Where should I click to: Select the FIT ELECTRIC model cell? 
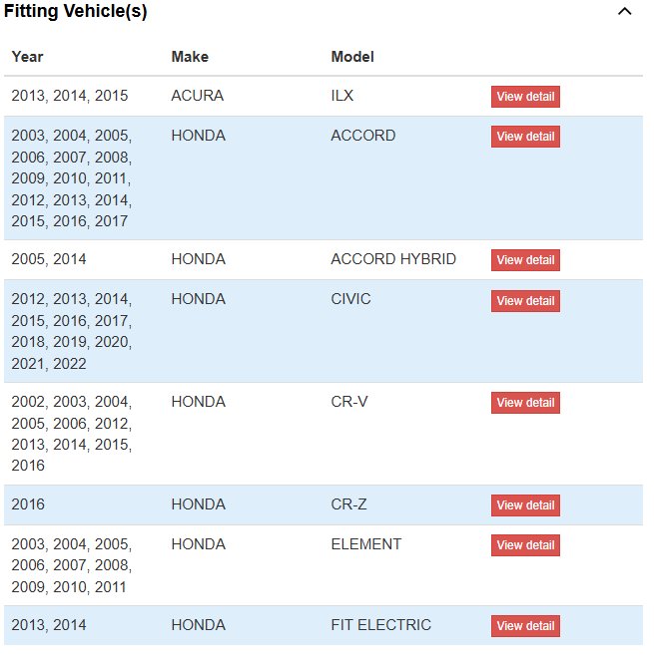coord(380,625)
